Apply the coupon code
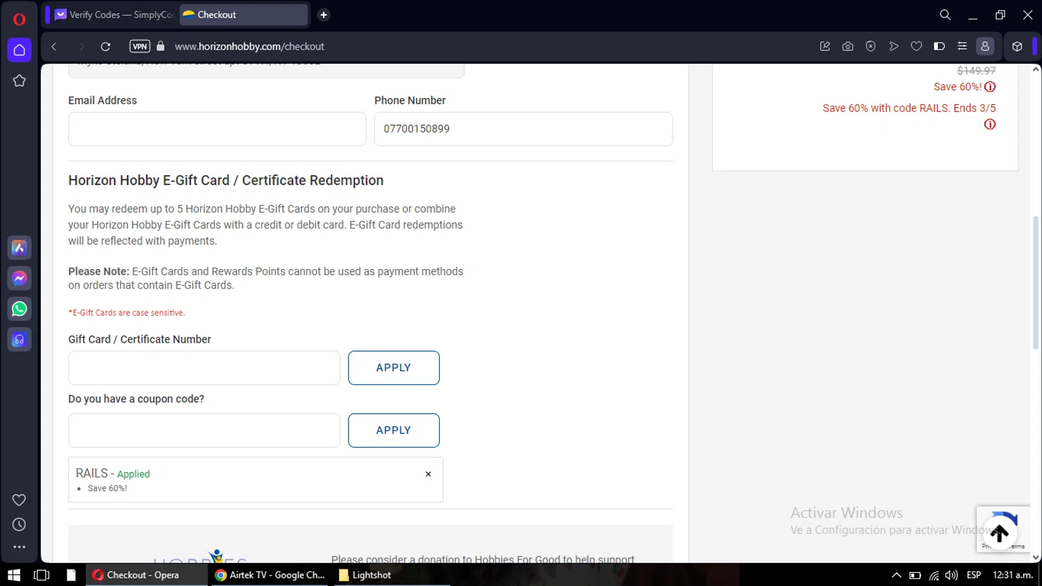Screen dimensions: 1042x586 (x=394, y=430)
